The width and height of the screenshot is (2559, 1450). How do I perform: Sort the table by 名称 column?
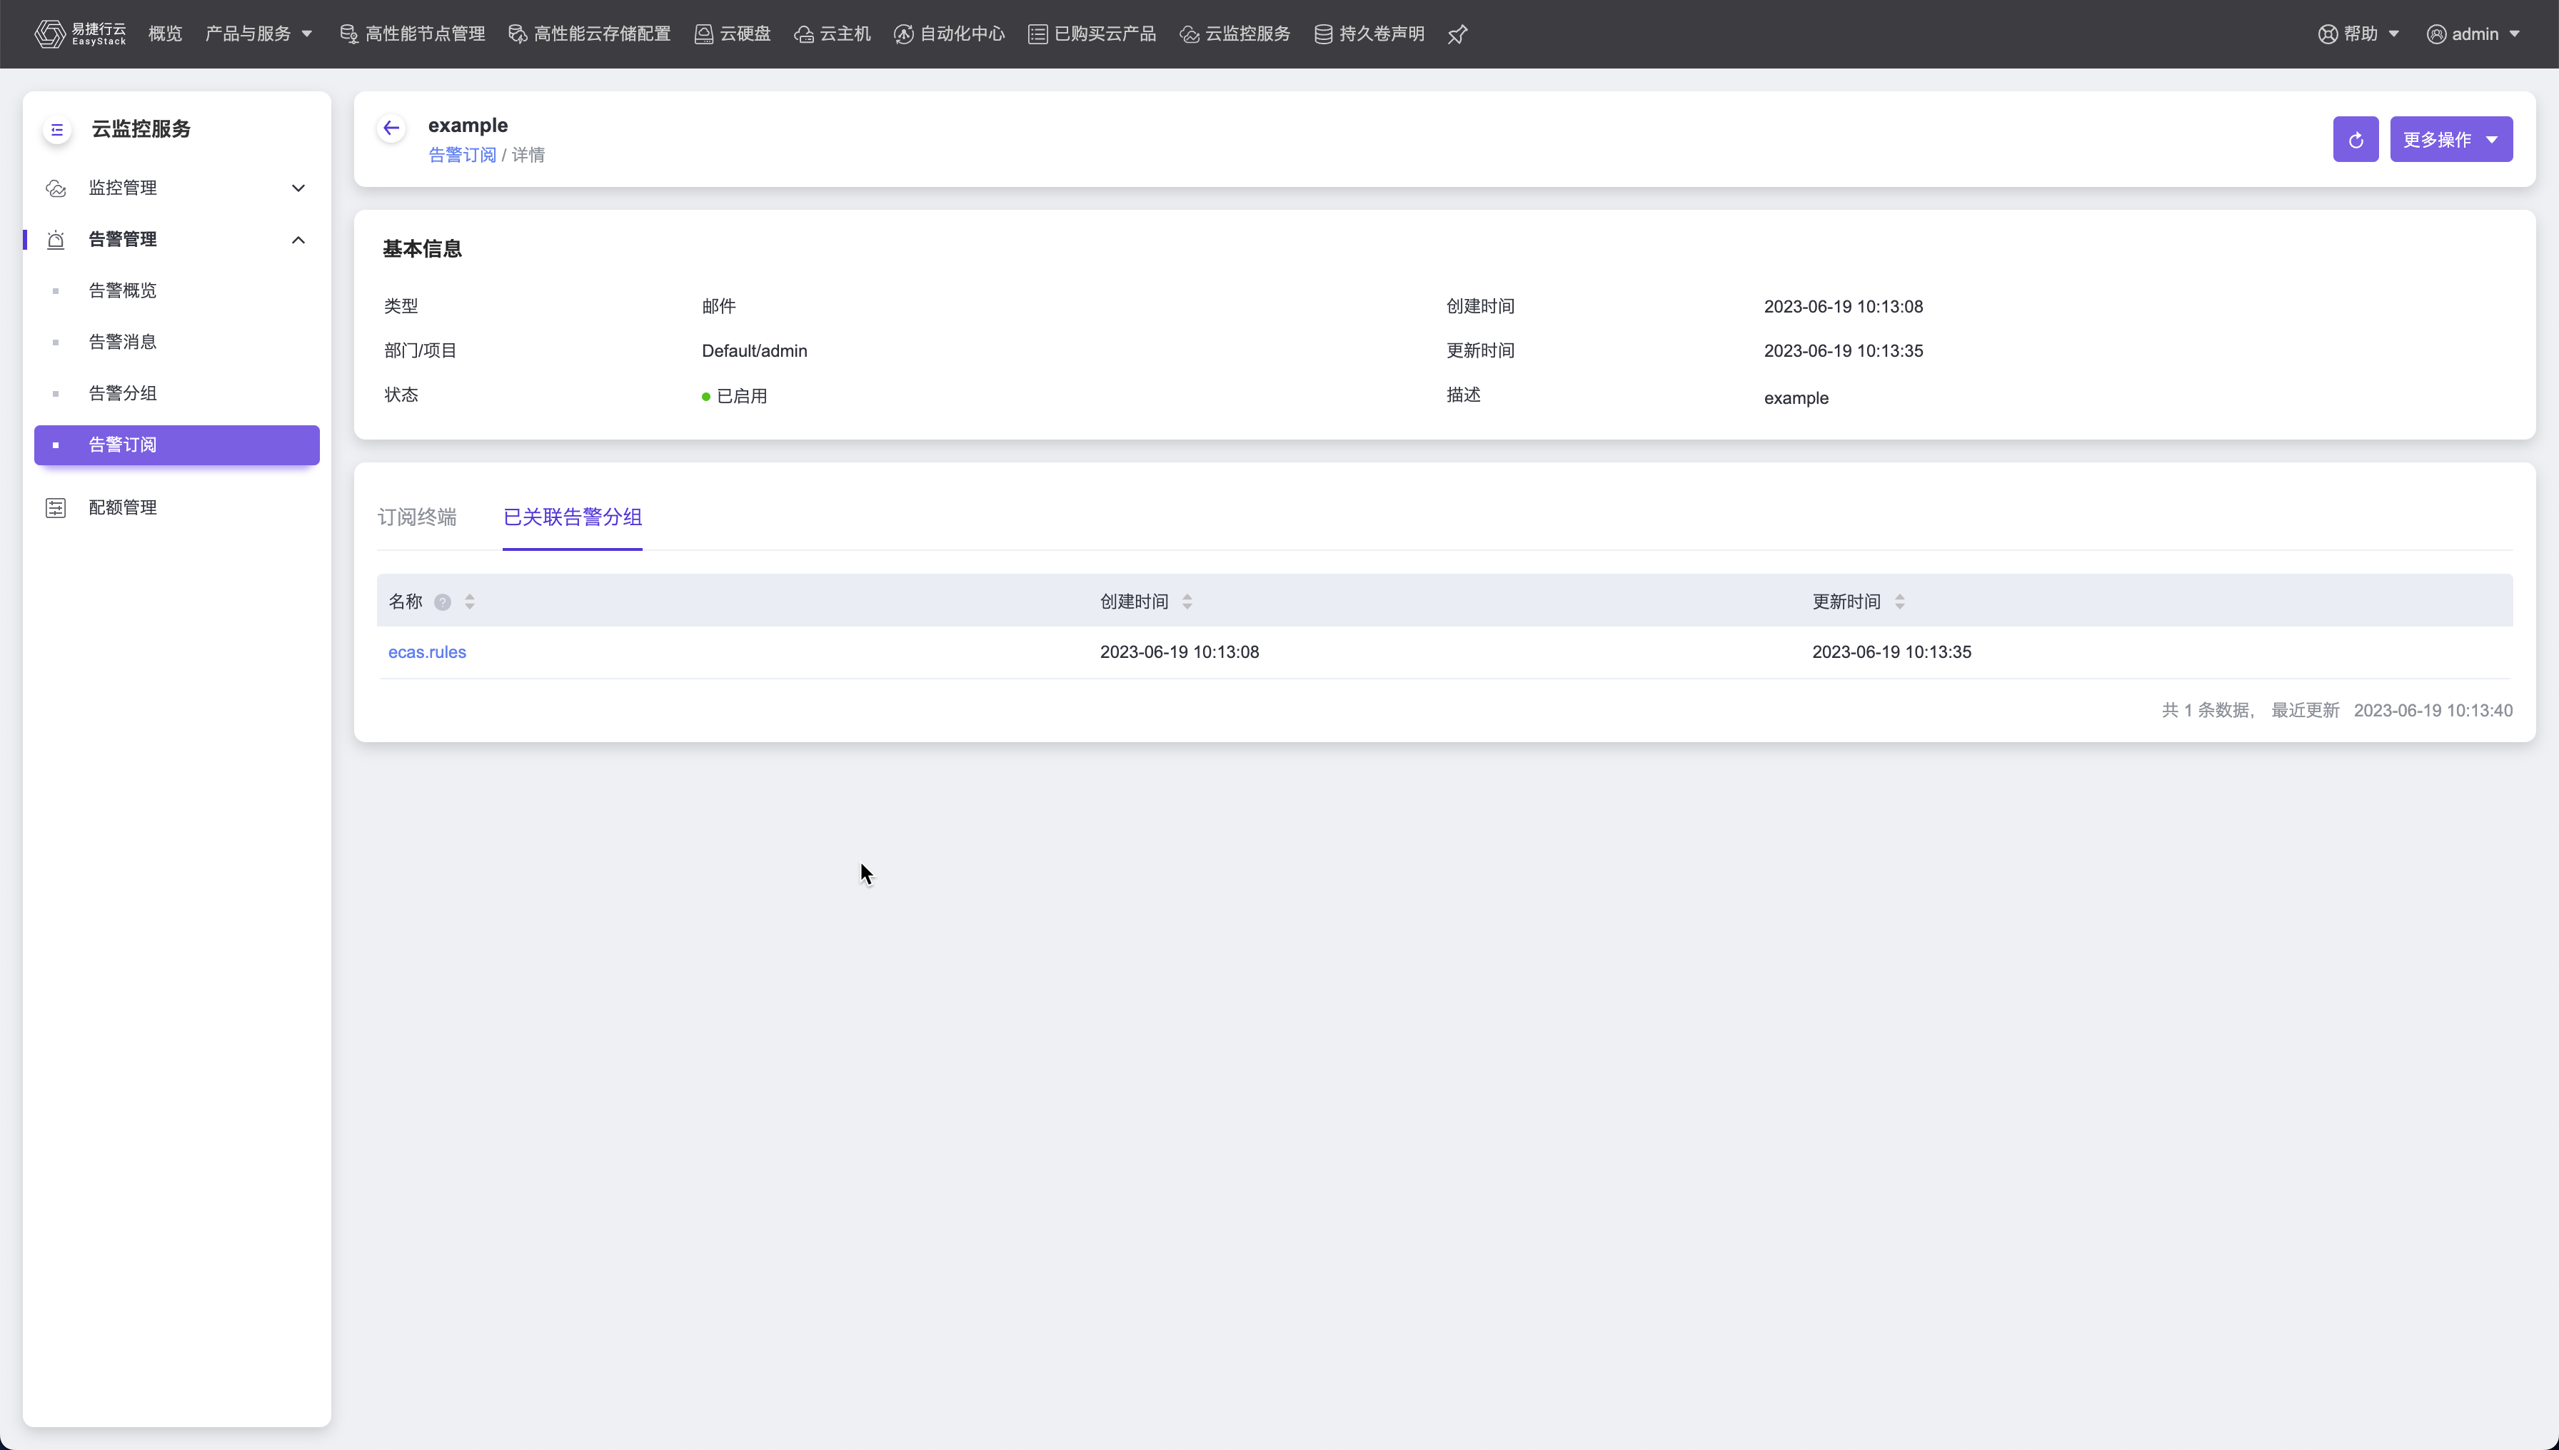coord(469,602)
